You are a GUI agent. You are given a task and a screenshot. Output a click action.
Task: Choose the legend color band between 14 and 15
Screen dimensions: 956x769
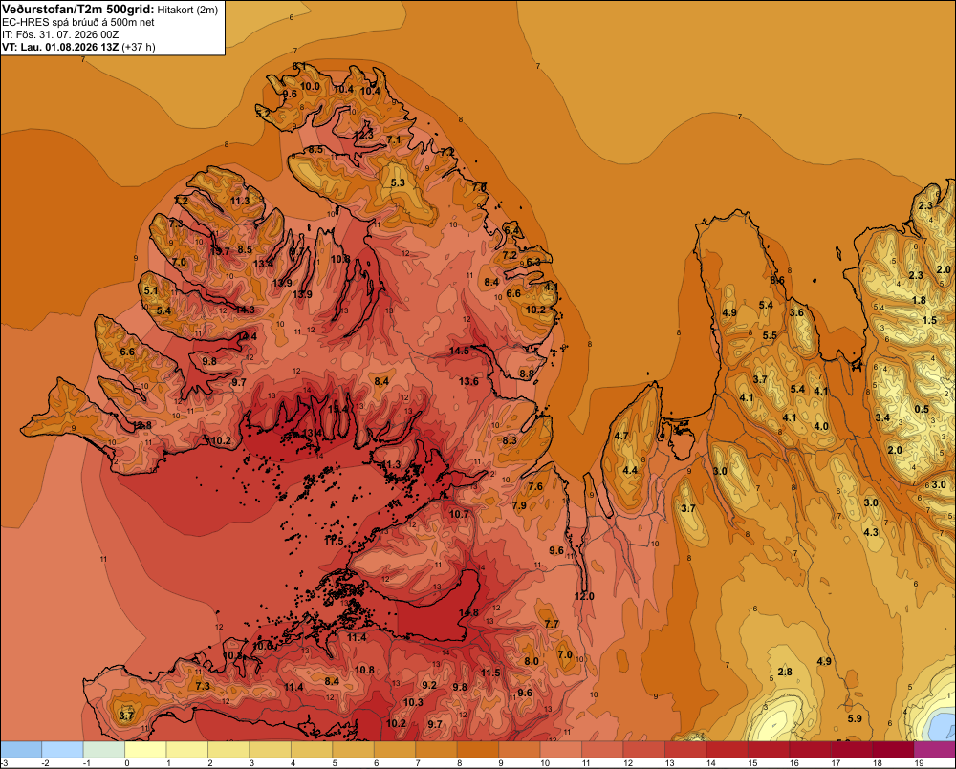tap(727, 750)
